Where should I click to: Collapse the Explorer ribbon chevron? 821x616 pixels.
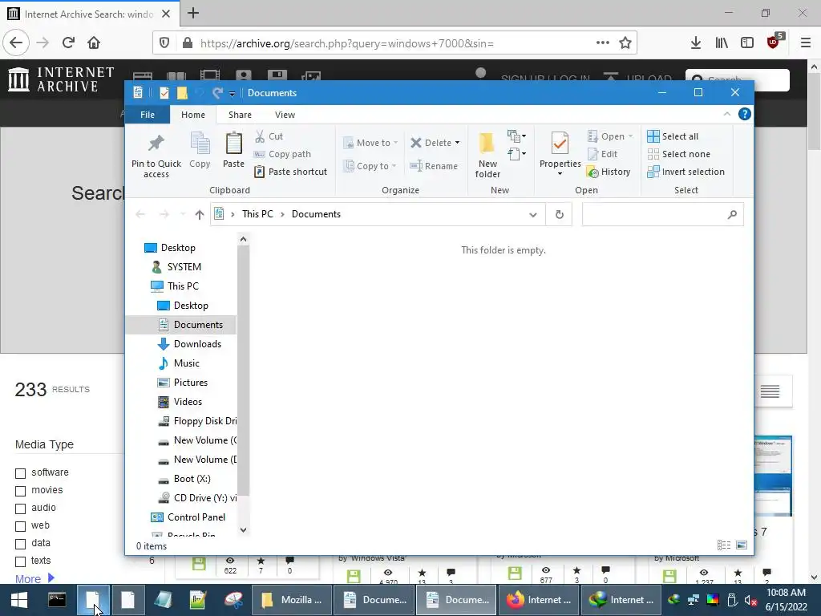pyautogui.click(x=726, y=114)
